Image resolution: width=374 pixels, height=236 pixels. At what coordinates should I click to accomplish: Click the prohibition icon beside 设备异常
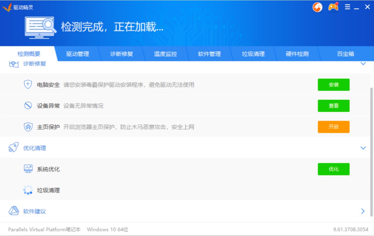[28, 105]
